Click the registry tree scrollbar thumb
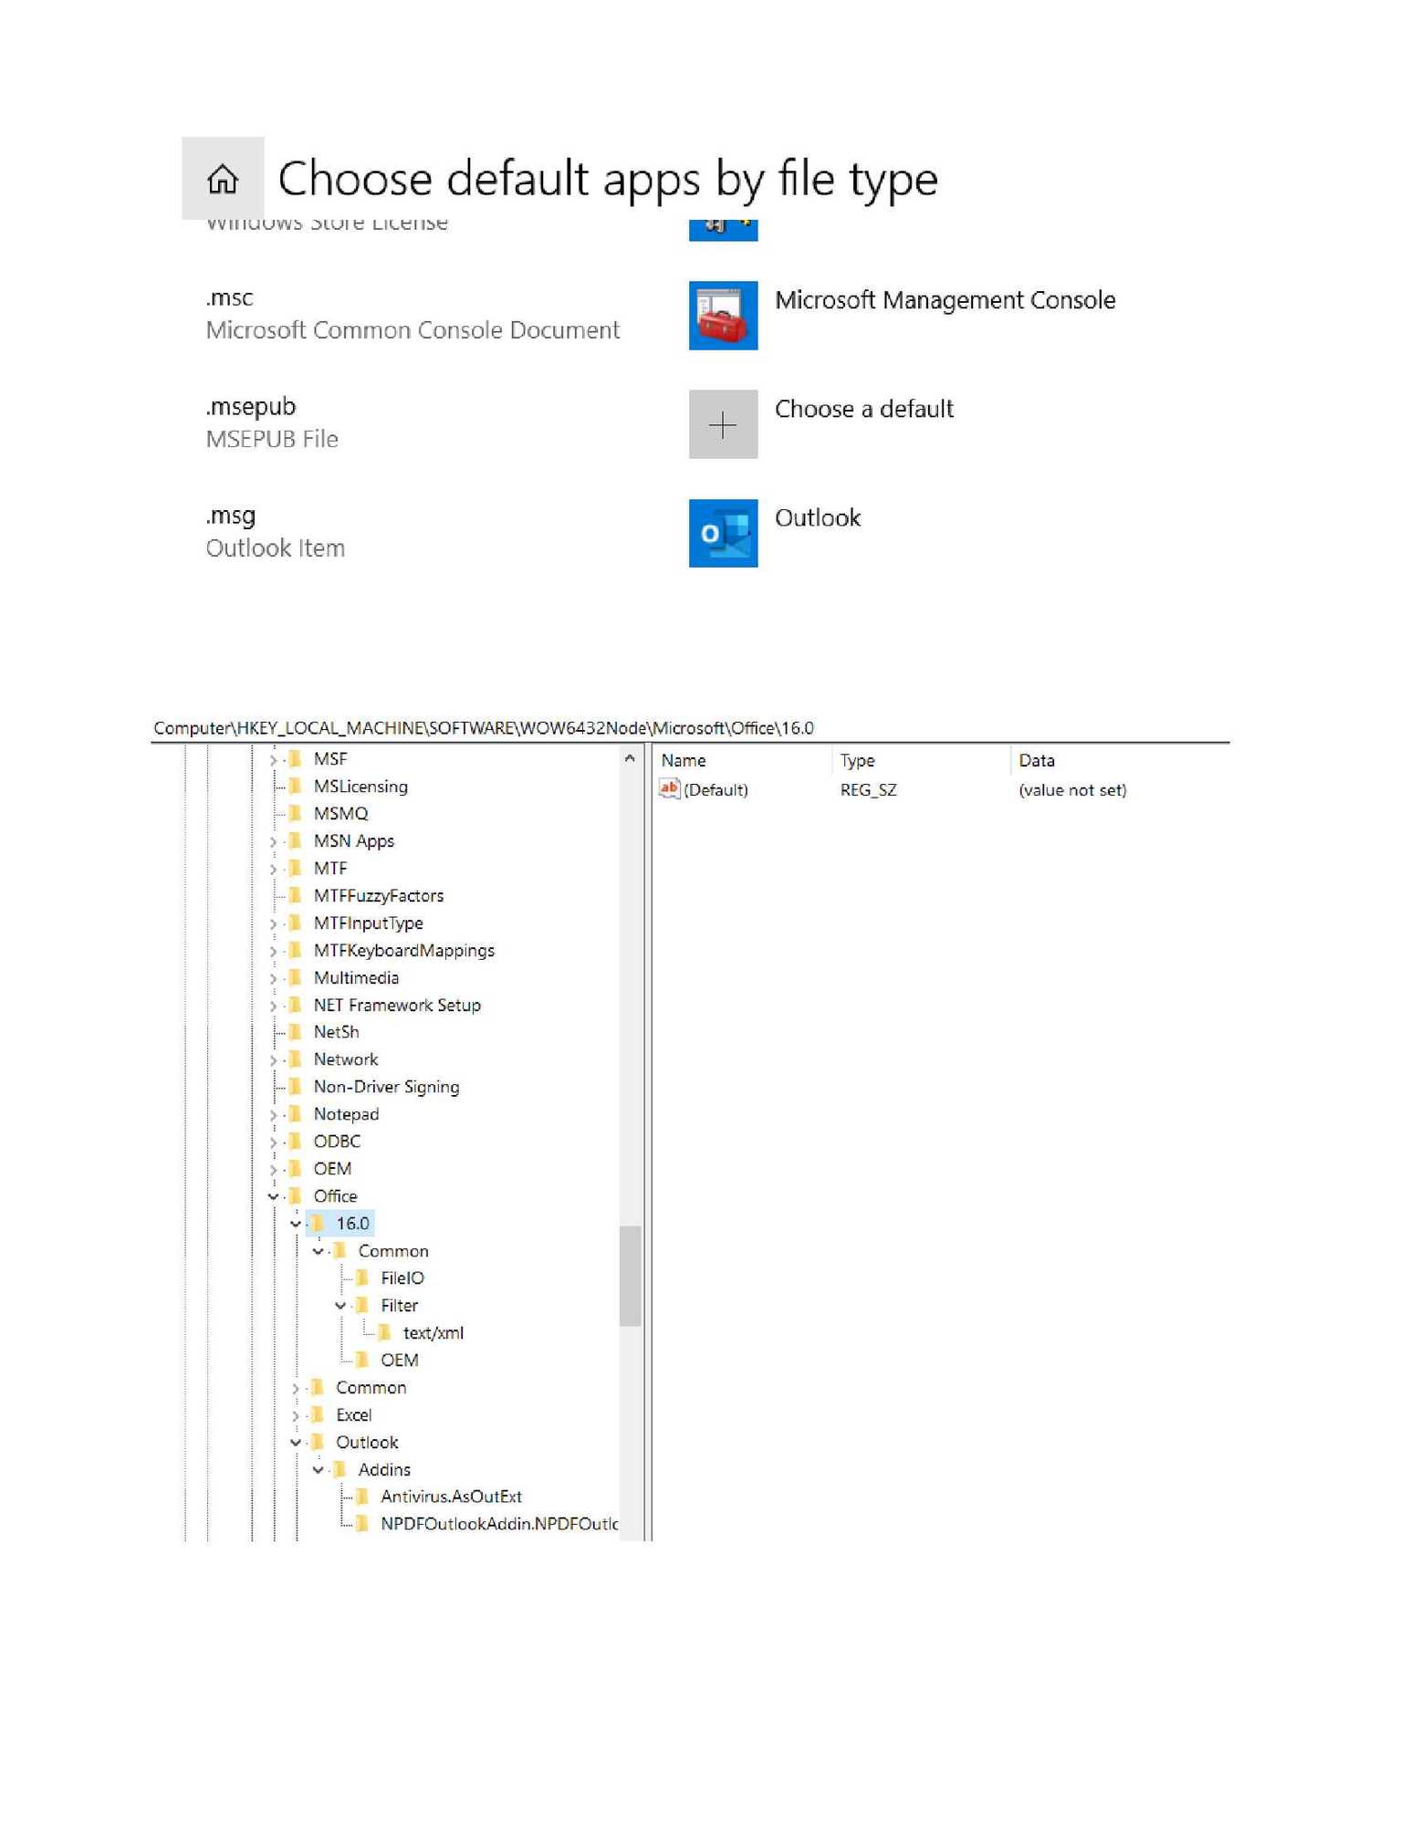Image resolution: width=1410 pixels, height=1825 pixels. pos(630,1276)
